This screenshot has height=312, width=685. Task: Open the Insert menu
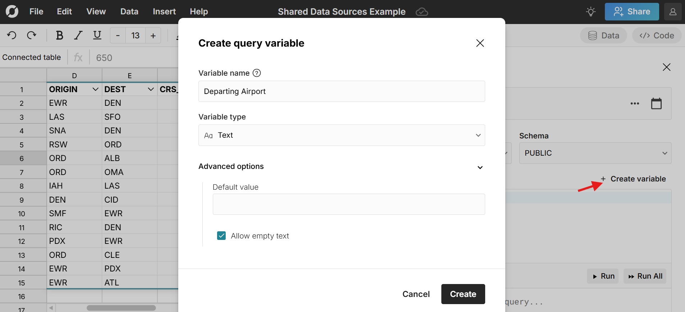(x=164, y=11)
